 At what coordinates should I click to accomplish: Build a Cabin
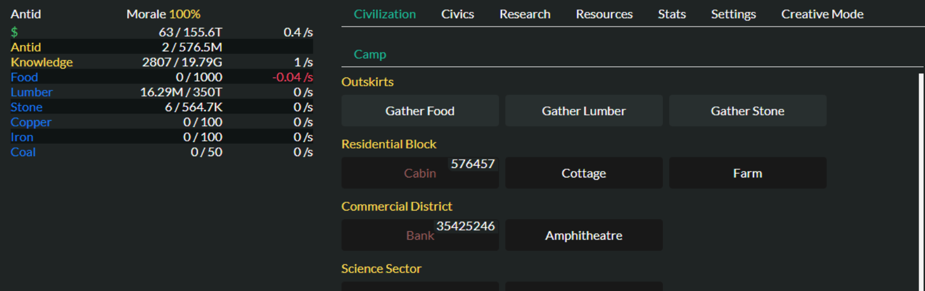click(420, 173)
